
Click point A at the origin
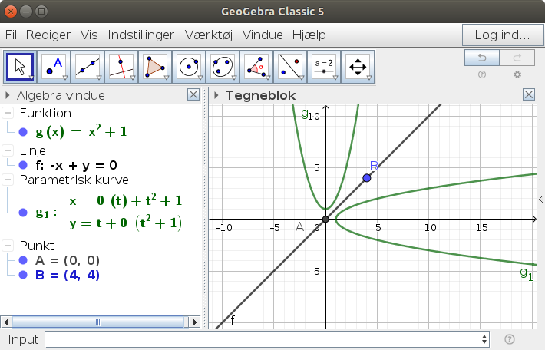coord(325,220)
